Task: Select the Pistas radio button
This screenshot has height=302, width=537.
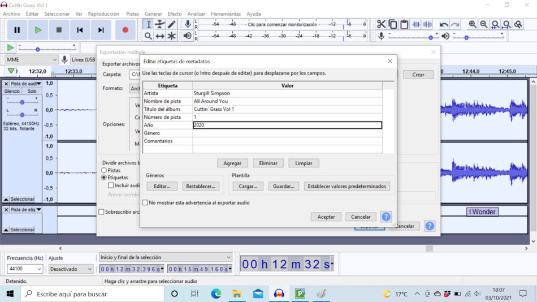Action: [104, 170]
